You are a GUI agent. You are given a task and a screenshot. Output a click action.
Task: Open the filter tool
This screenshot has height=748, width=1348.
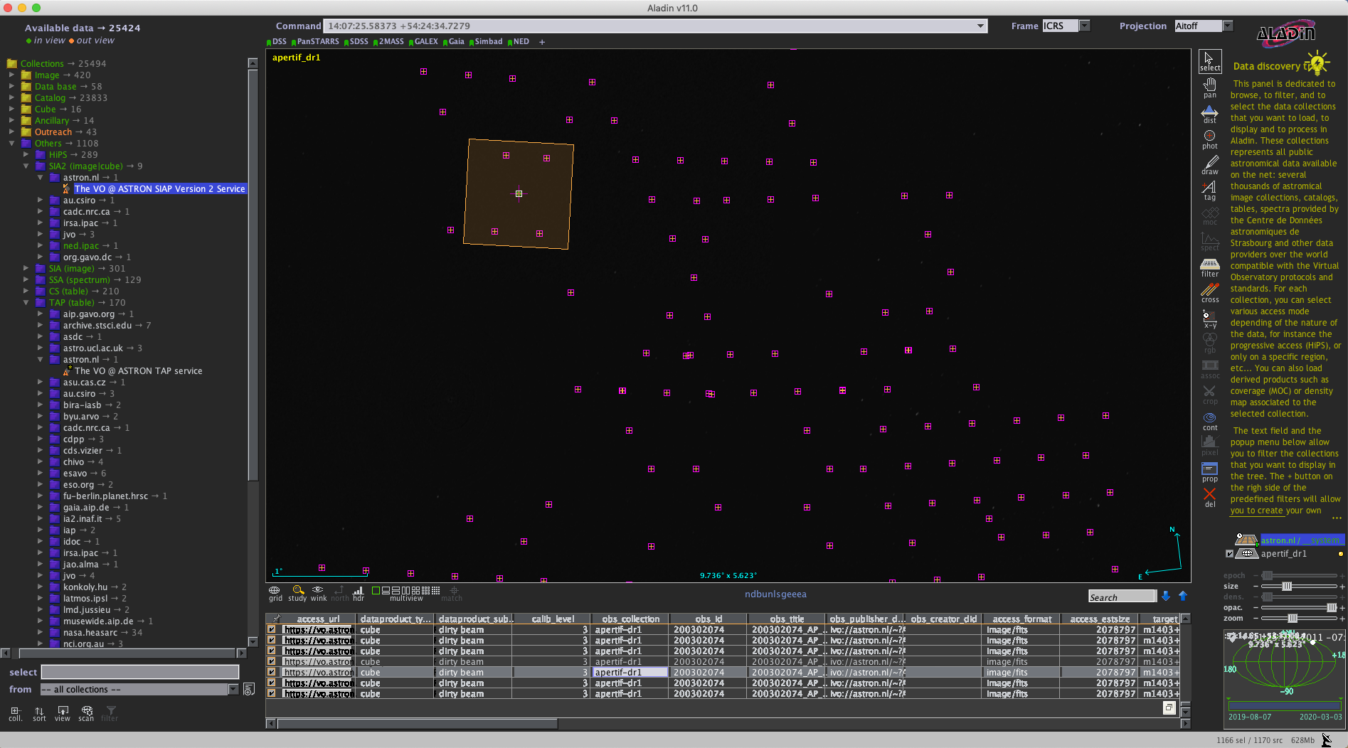coord(1209,267)
